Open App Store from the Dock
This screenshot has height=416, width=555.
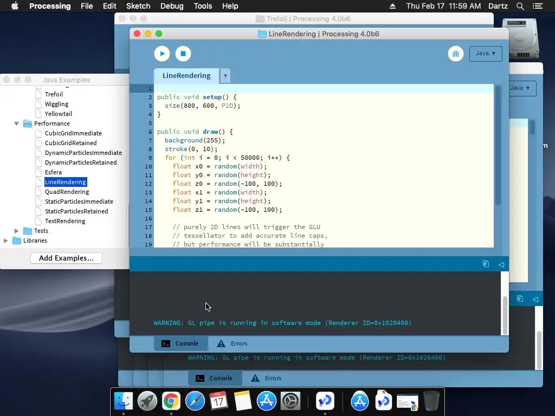click(x=267, y=401)
